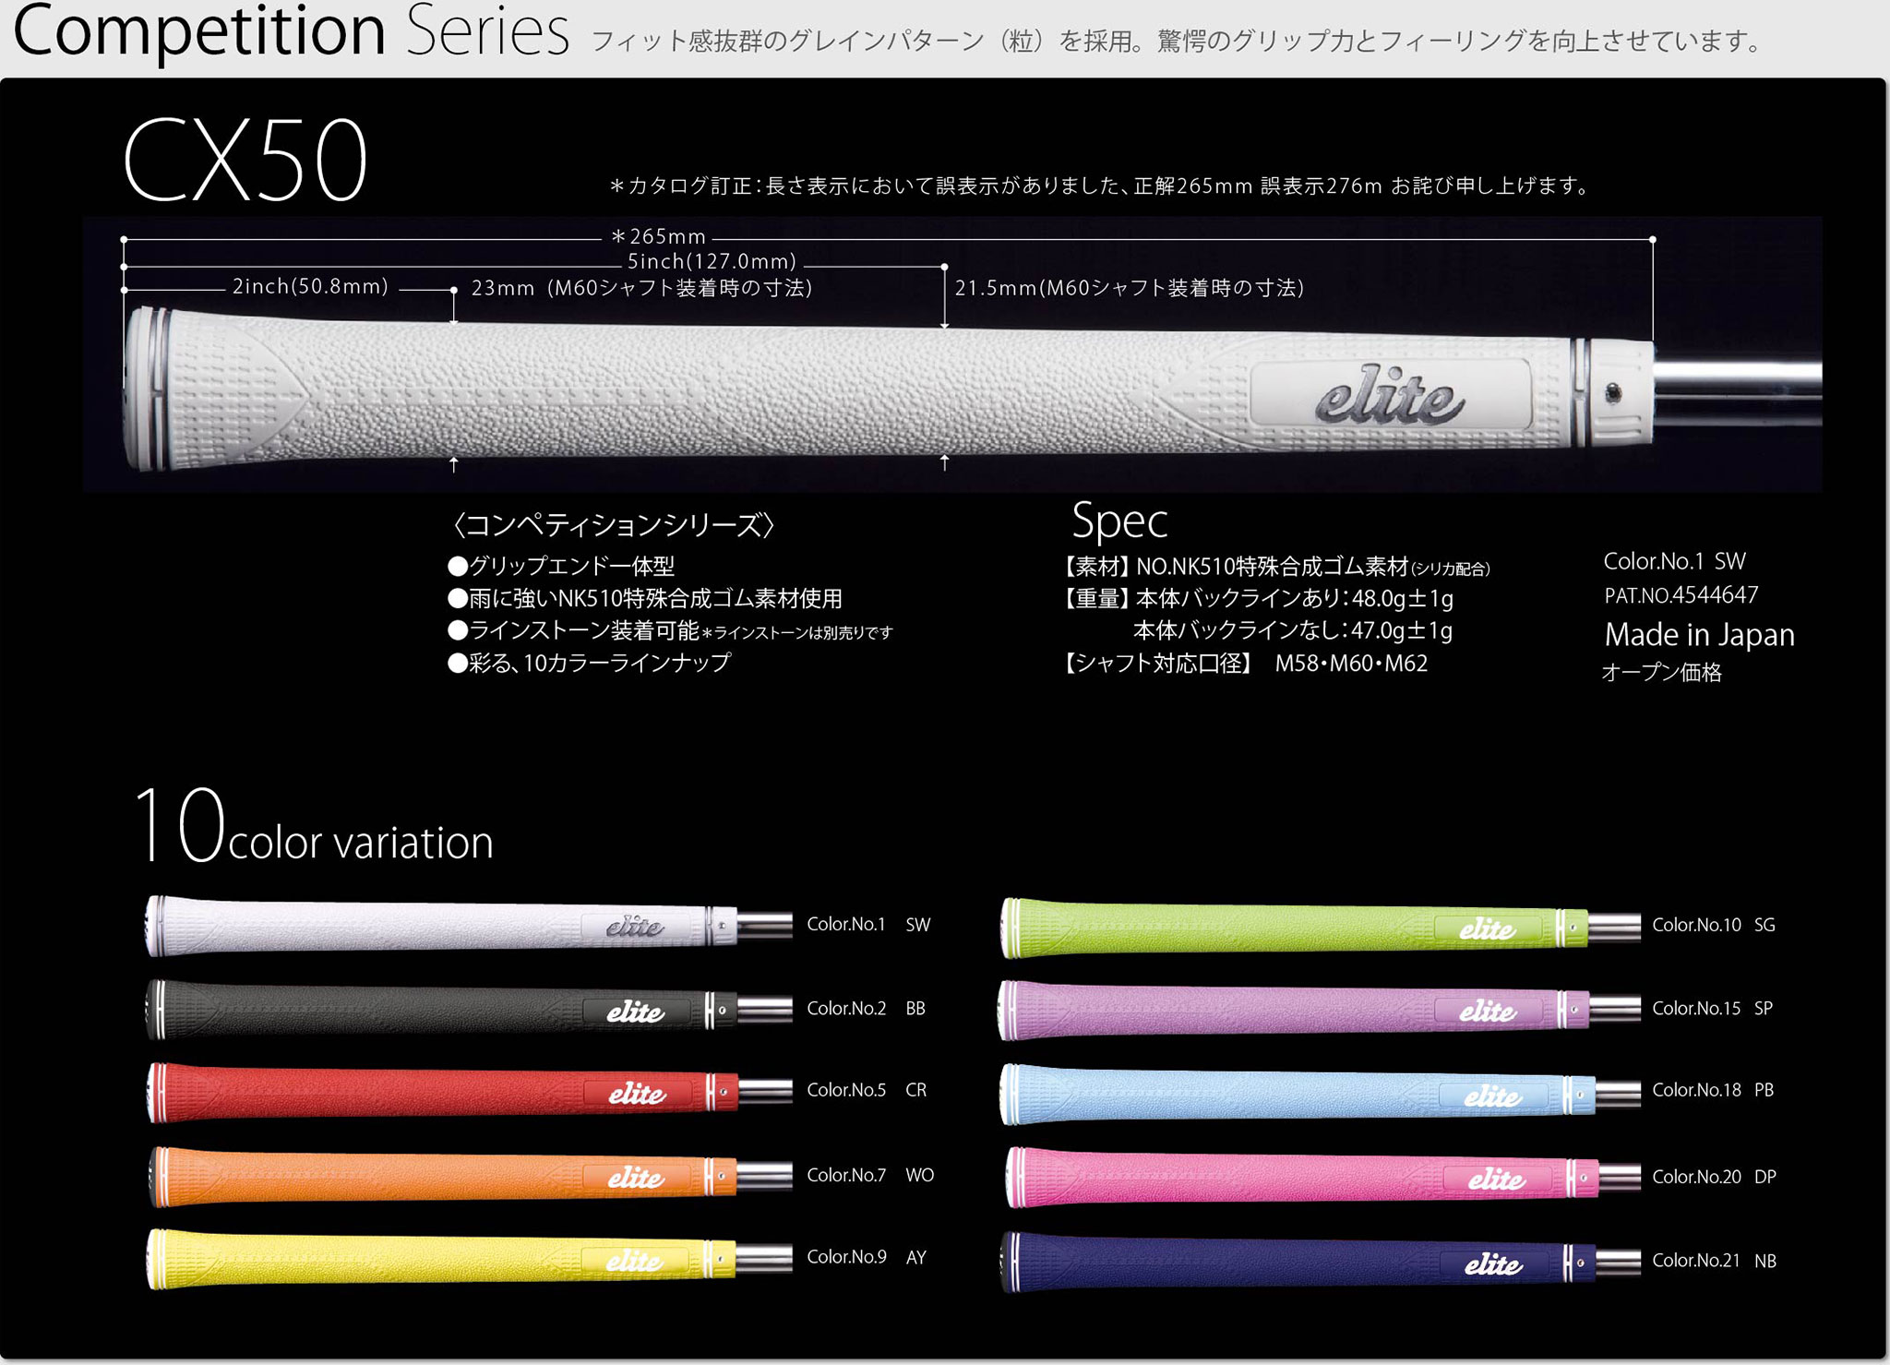Pick the navy NB grip image
Screen dimensions: 1890x1365
pyautogui.click(x=1321, y=1261)
